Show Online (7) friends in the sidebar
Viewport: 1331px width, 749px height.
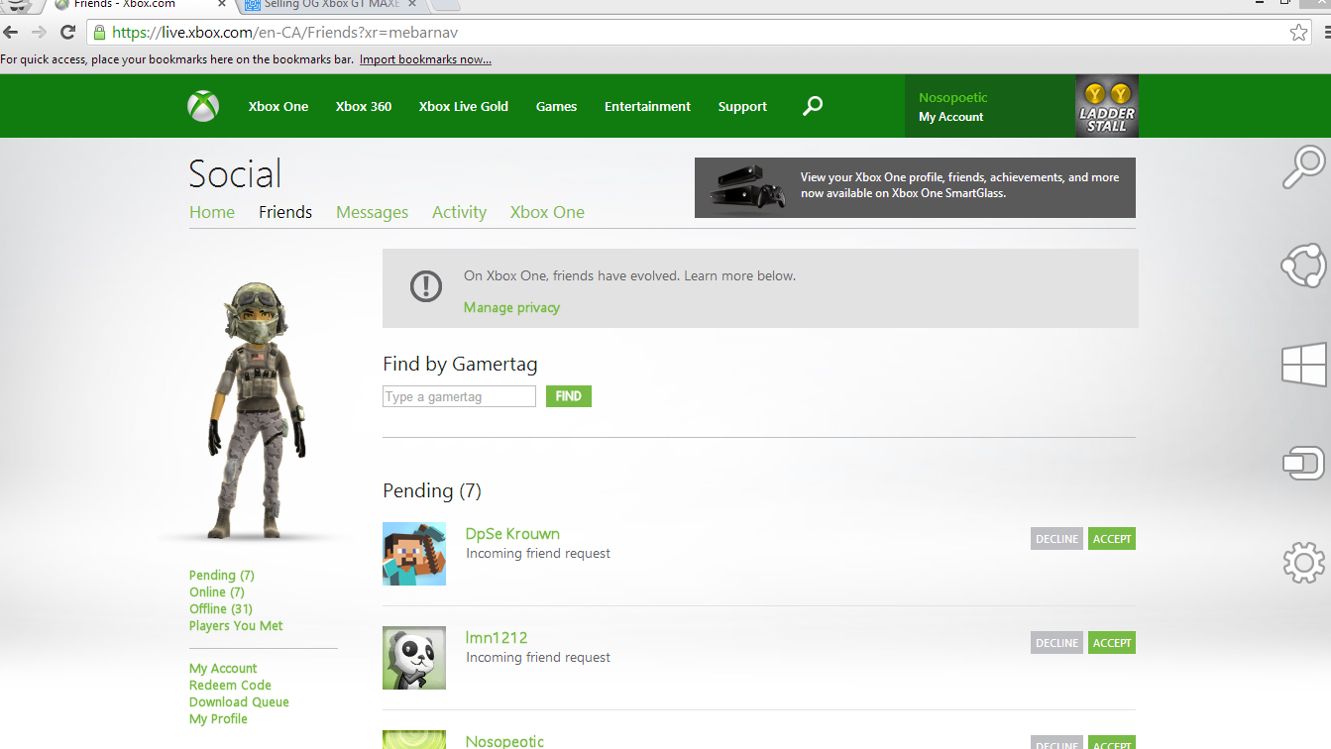point(217,591)
